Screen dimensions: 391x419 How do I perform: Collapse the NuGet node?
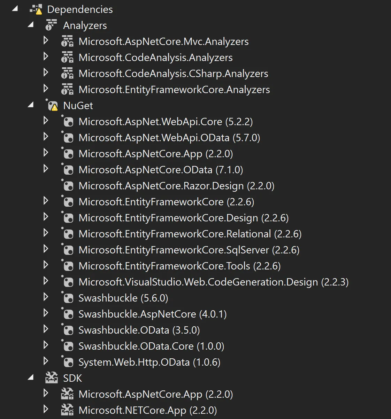31,105
